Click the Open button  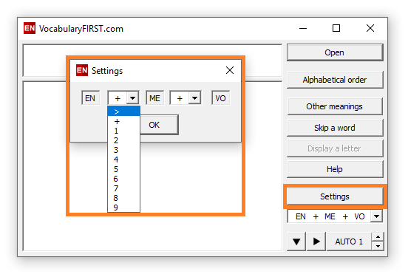point(335,52)
